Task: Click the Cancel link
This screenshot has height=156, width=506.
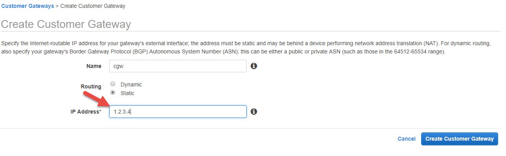Action: 407,139
